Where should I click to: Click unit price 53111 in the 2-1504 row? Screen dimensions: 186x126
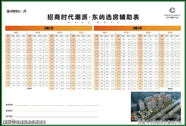tap(19, 42)
